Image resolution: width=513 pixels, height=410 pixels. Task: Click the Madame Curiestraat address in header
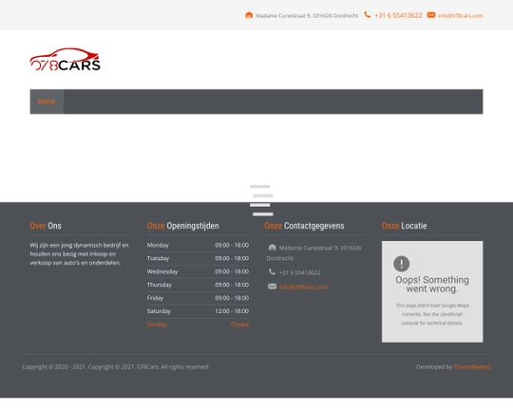(307, 16)
